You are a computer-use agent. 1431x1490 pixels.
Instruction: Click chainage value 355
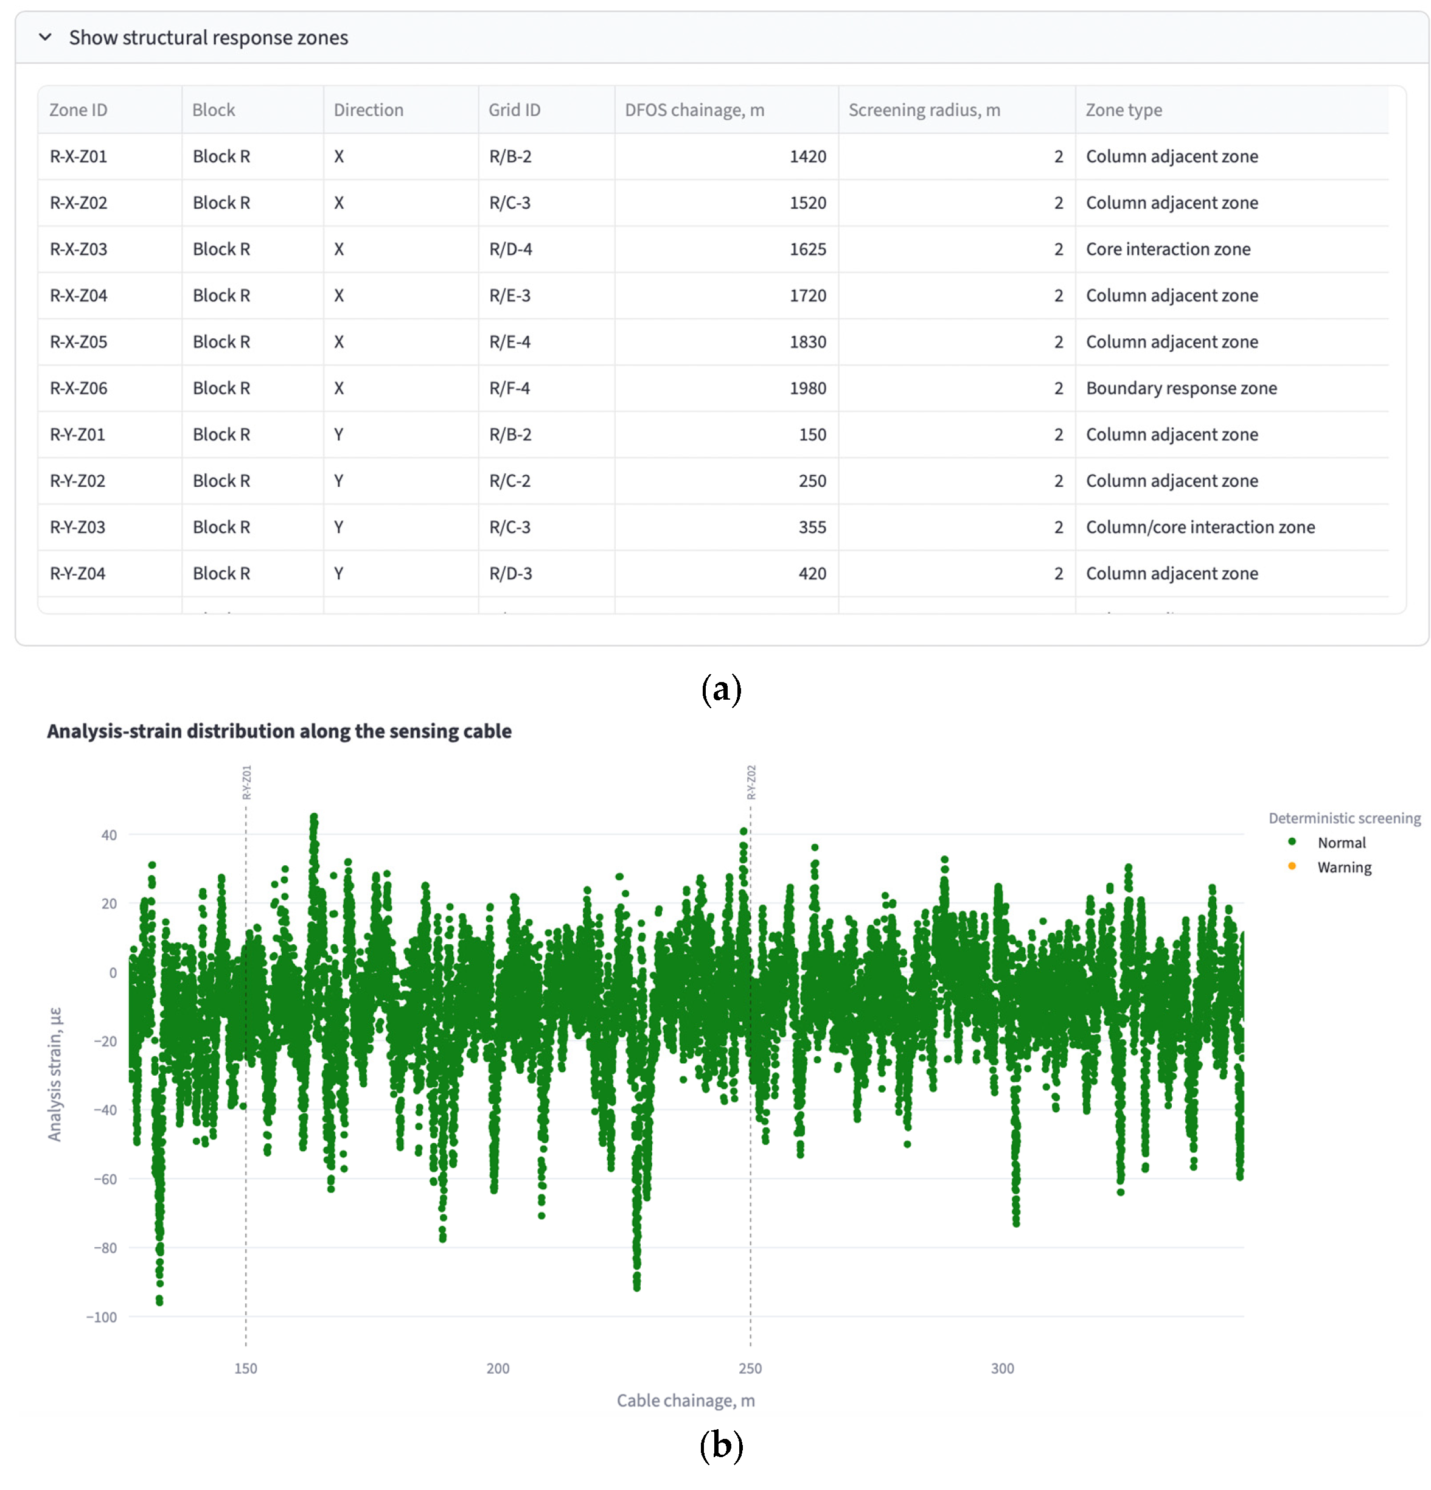(726, 527)
